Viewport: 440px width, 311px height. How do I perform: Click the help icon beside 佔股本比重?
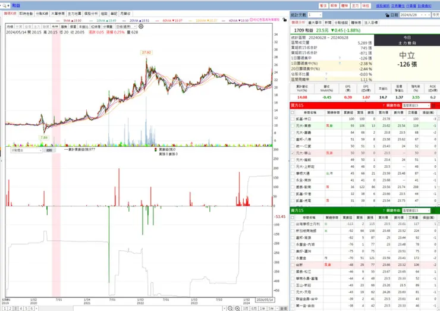326,74
